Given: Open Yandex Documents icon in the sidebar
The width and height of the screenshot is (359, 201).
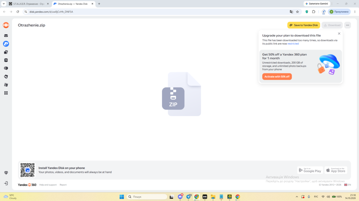Looking at the screenshot, I should (6, 52).
